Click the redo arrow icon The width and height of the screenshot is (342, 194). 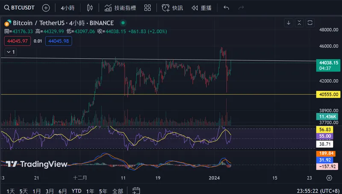tap(241, 8)
